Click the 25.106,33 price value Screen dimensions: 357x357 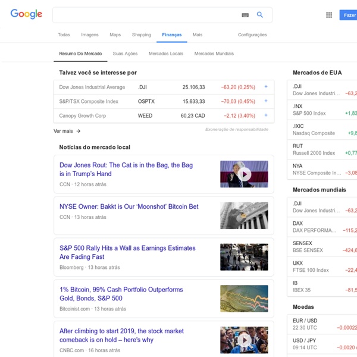193,87
